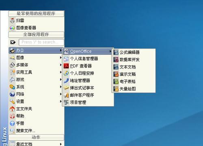Image resolution: width=203 pixels, height=146 pixels.
Task: Click the 弹出式记事本 notes icon
Action: point(66,88)
